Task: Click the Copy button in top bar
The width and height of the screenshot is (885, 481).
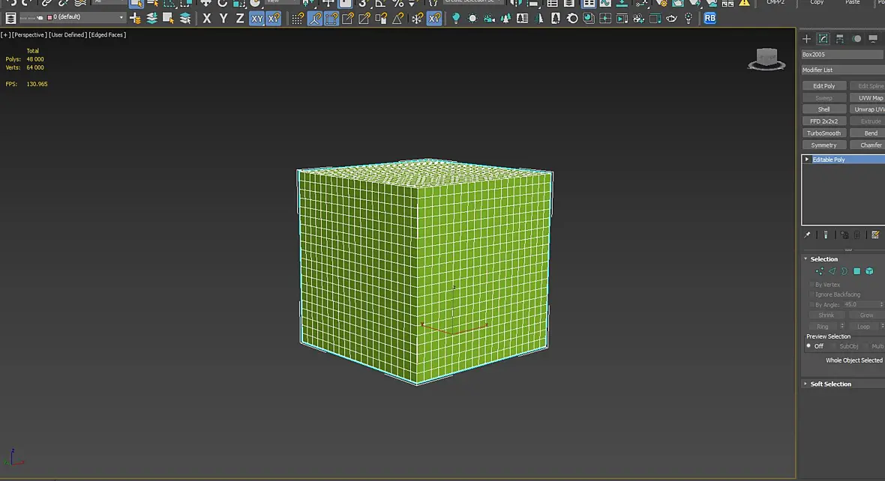Action: coord(817,3)
